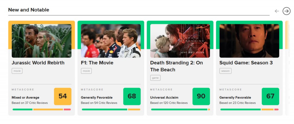Click the Death Stranding 2 cover image
The height and width of the screenshot is (124, 294).
pyautogui.click(x=180, y=41)
